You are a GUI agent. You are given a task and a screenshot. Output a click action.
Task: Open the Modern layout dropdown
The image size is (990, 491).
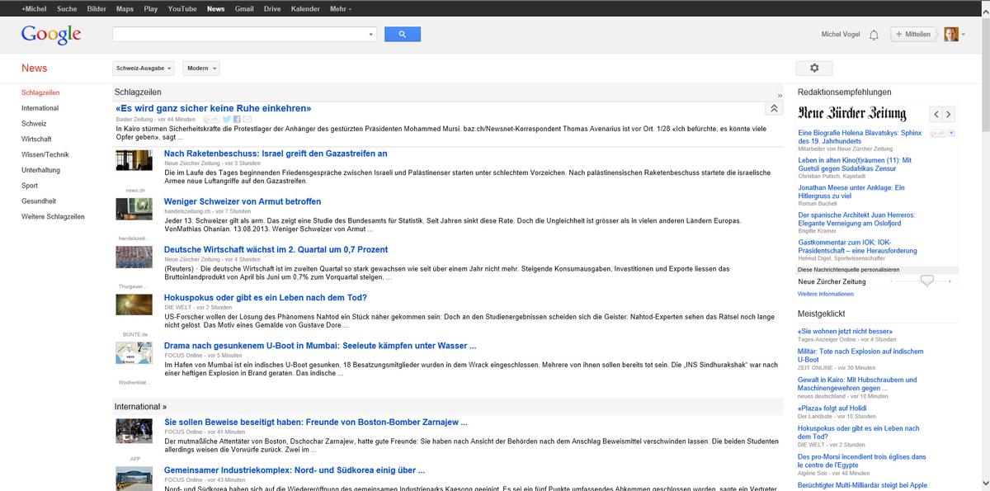click(201, 68)
